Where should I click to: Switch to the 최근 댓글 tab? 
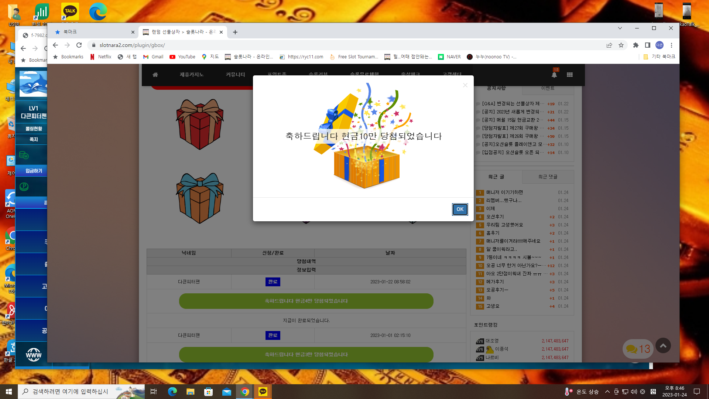click(x=548, y=177)
